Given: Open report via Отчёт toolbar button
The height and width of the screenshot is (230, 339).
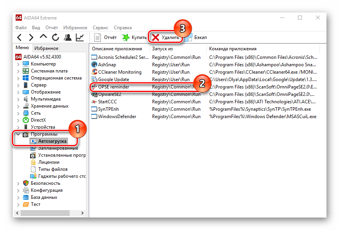Looking at the screenshot, I should pyautogui.click(x=106, y=37).
